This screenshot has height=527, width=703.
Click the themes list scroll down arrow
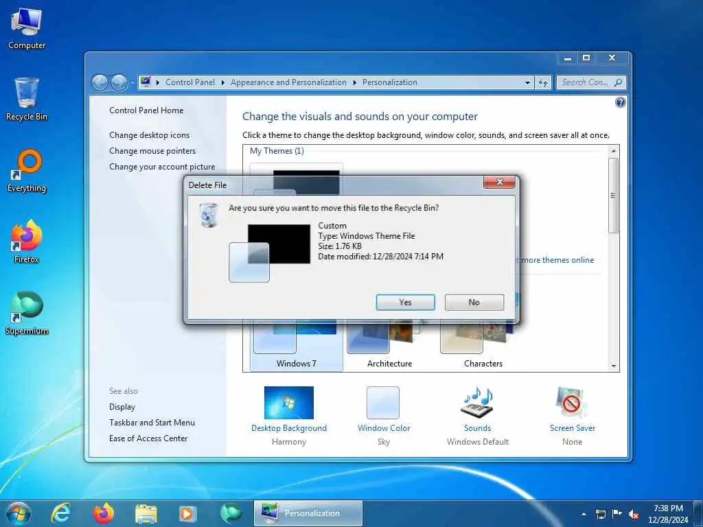[x=614, y=366]
